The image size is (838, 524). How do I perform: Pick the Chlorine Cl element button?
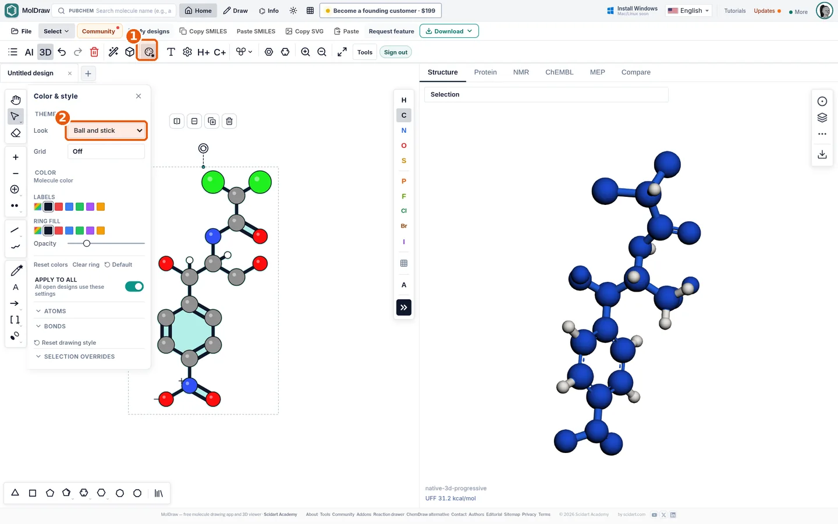(404, 211)
